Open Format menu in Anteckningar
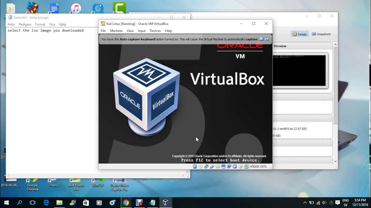 (40, 24)
